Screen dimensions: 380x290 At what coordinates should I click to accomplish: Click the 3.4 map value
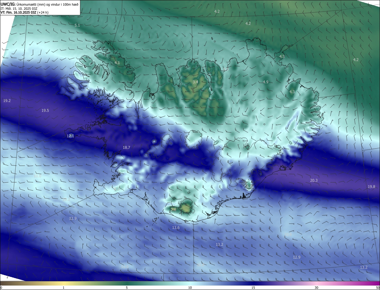tap(195, 82)
